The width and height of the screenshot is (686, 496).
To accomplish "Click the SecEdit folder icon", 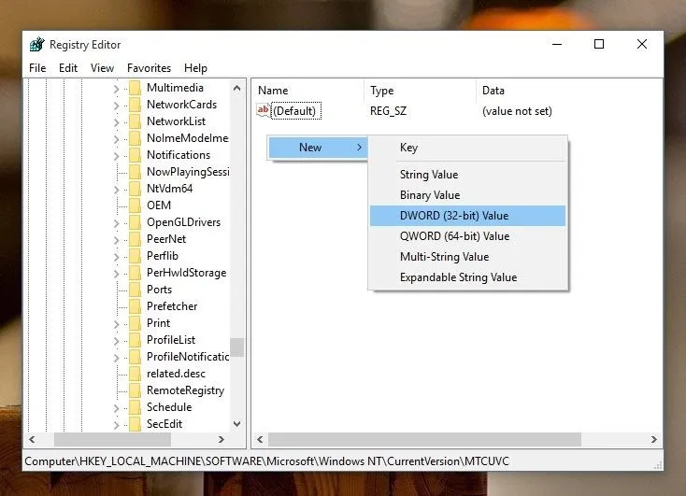I will (136, 424).
